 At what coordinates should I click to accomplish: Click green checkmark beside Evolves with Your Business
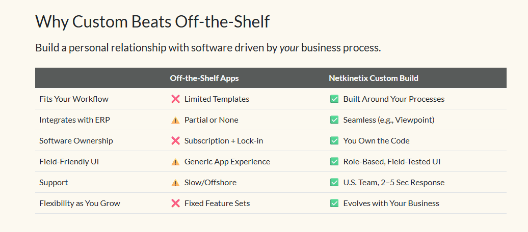pyautogui.click(x=334, y=204)
